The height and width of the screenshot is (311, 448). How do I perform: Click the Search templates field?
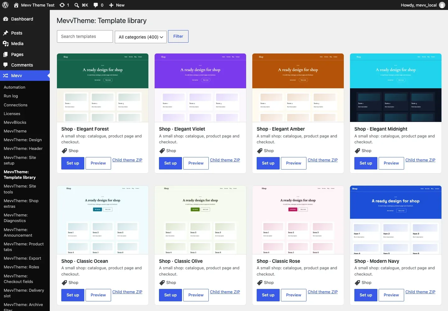click(x=85, y=36)
